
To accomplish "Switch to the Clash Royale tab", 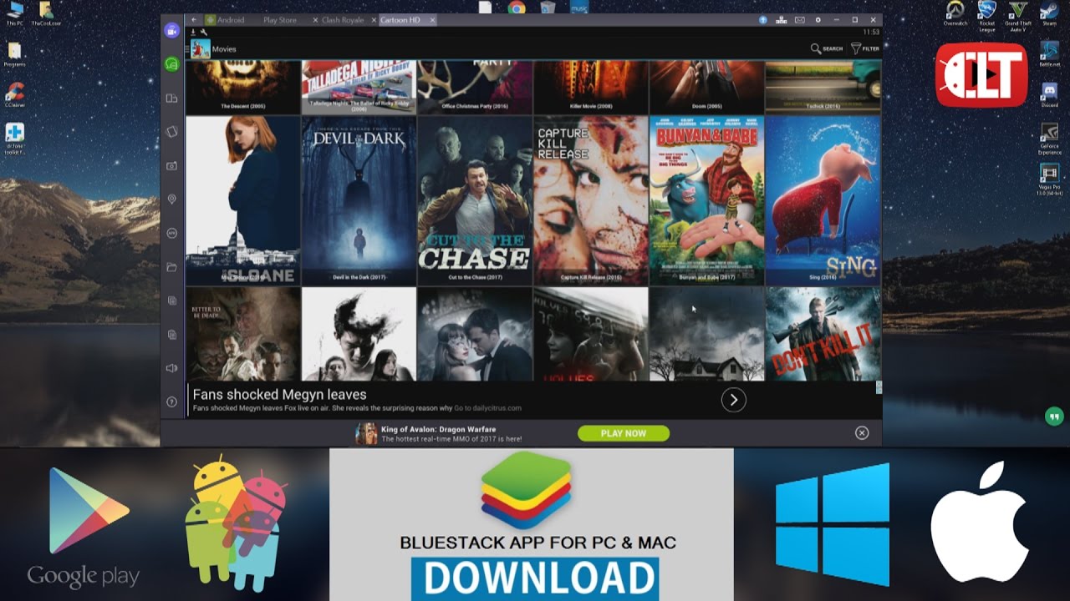I will [x=344, y=20].
